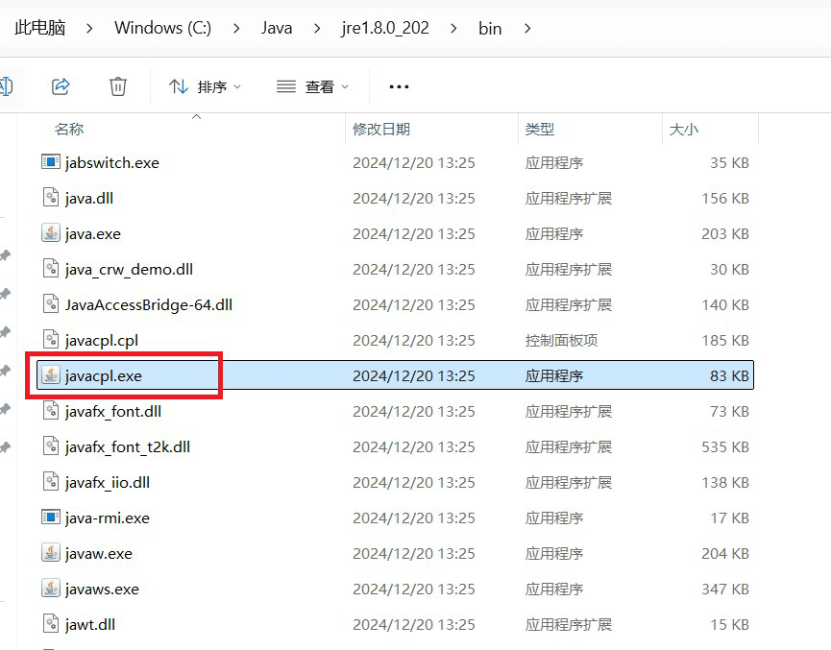Screen dimensions: 831x650
Task: Sort by the 修改日期 column header
Action: click(381, 129)
